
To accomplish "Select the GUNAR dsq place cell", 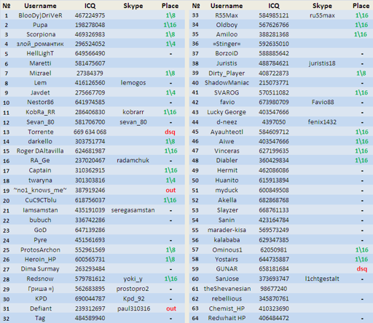I will point(361,269).
